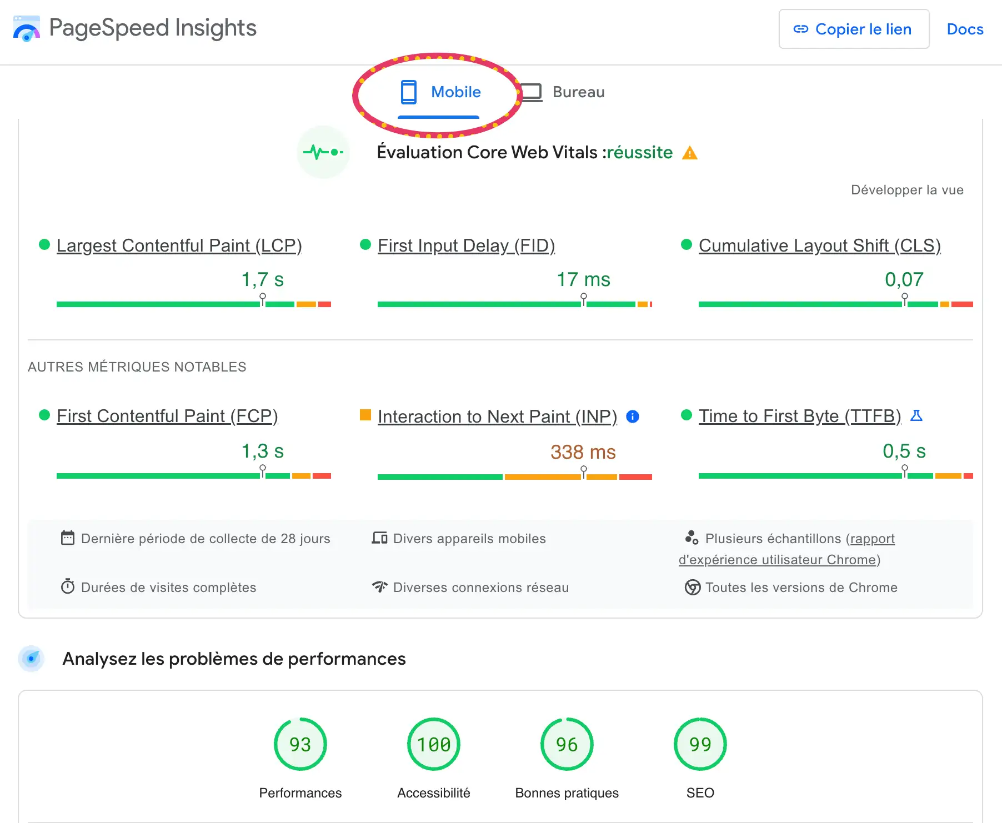Click the 1,3 s FCP value
The width and height of the screenshot is (1002, 823).
[x=263, y=451]
